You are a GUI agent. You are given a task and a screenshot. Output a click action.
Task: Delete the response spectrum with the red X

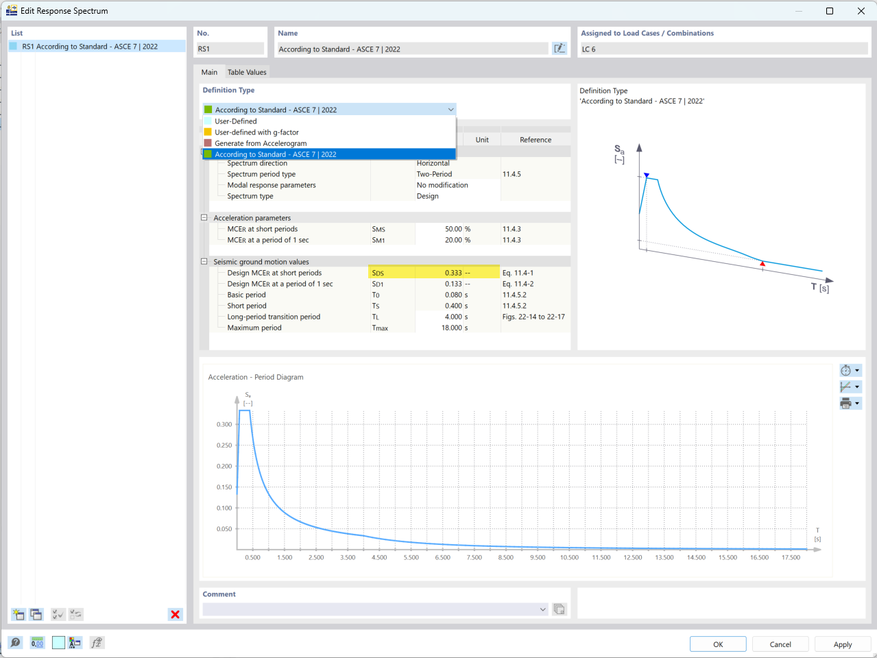pos(175,614)
